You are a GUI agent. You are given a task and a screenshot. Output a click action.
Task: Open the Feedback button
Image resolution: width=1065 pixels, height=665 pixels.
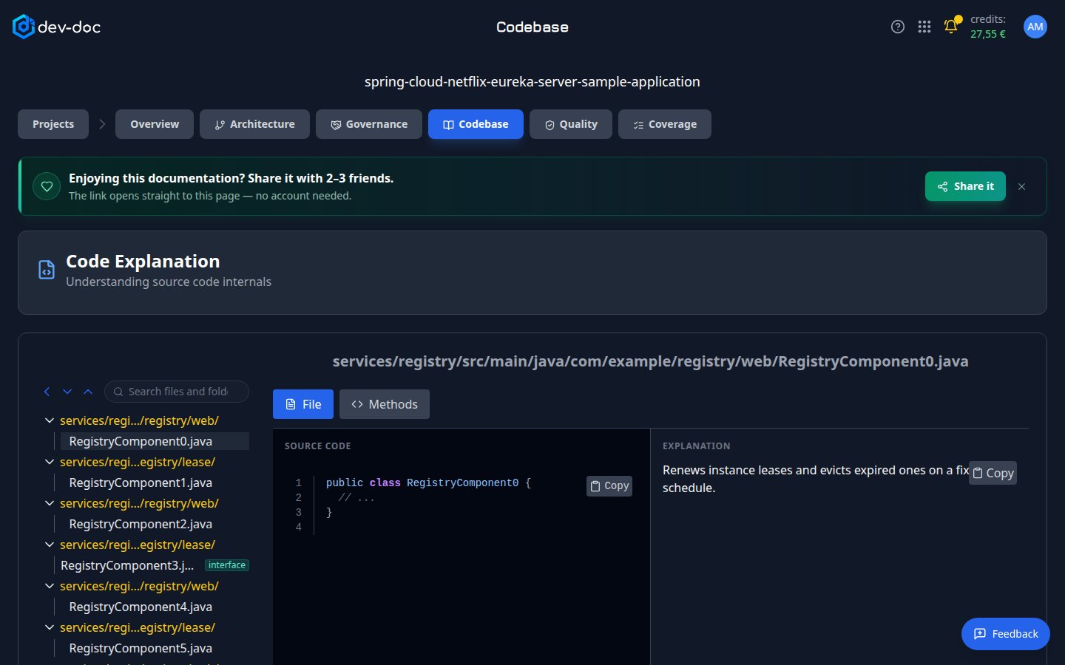coord(1006,634)
